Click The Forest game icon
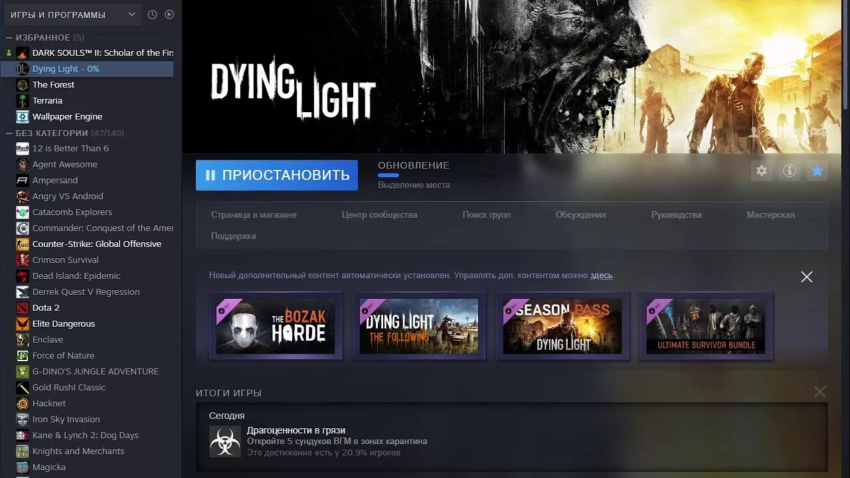The height and width of the screenshot is (478, 850). coord(23,84)
